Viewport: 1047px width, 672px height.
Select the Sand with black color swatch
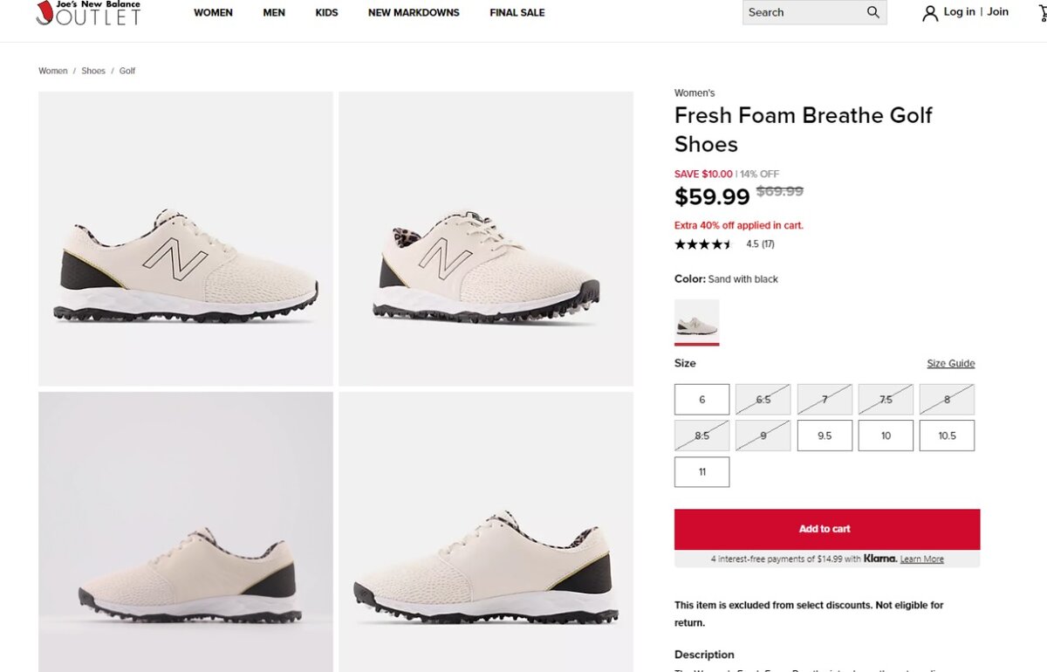click(697, 322)
